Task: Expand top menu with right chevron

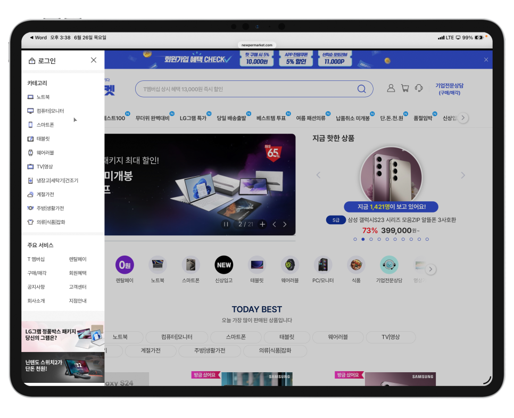Action: 463,118
